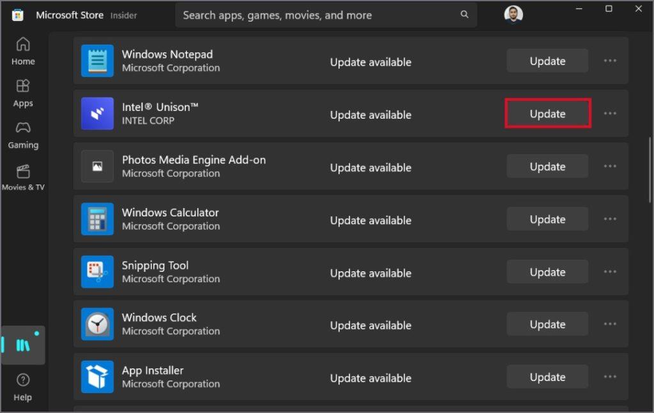Open more options for Photos Media Engine

[610, 166]
